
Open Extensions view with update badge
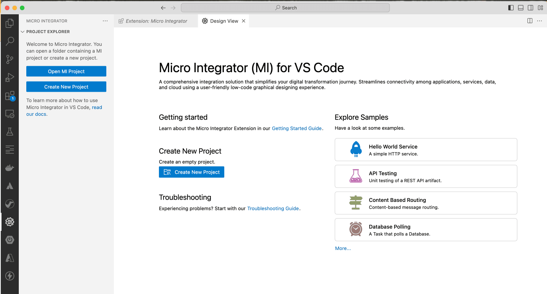10,96
